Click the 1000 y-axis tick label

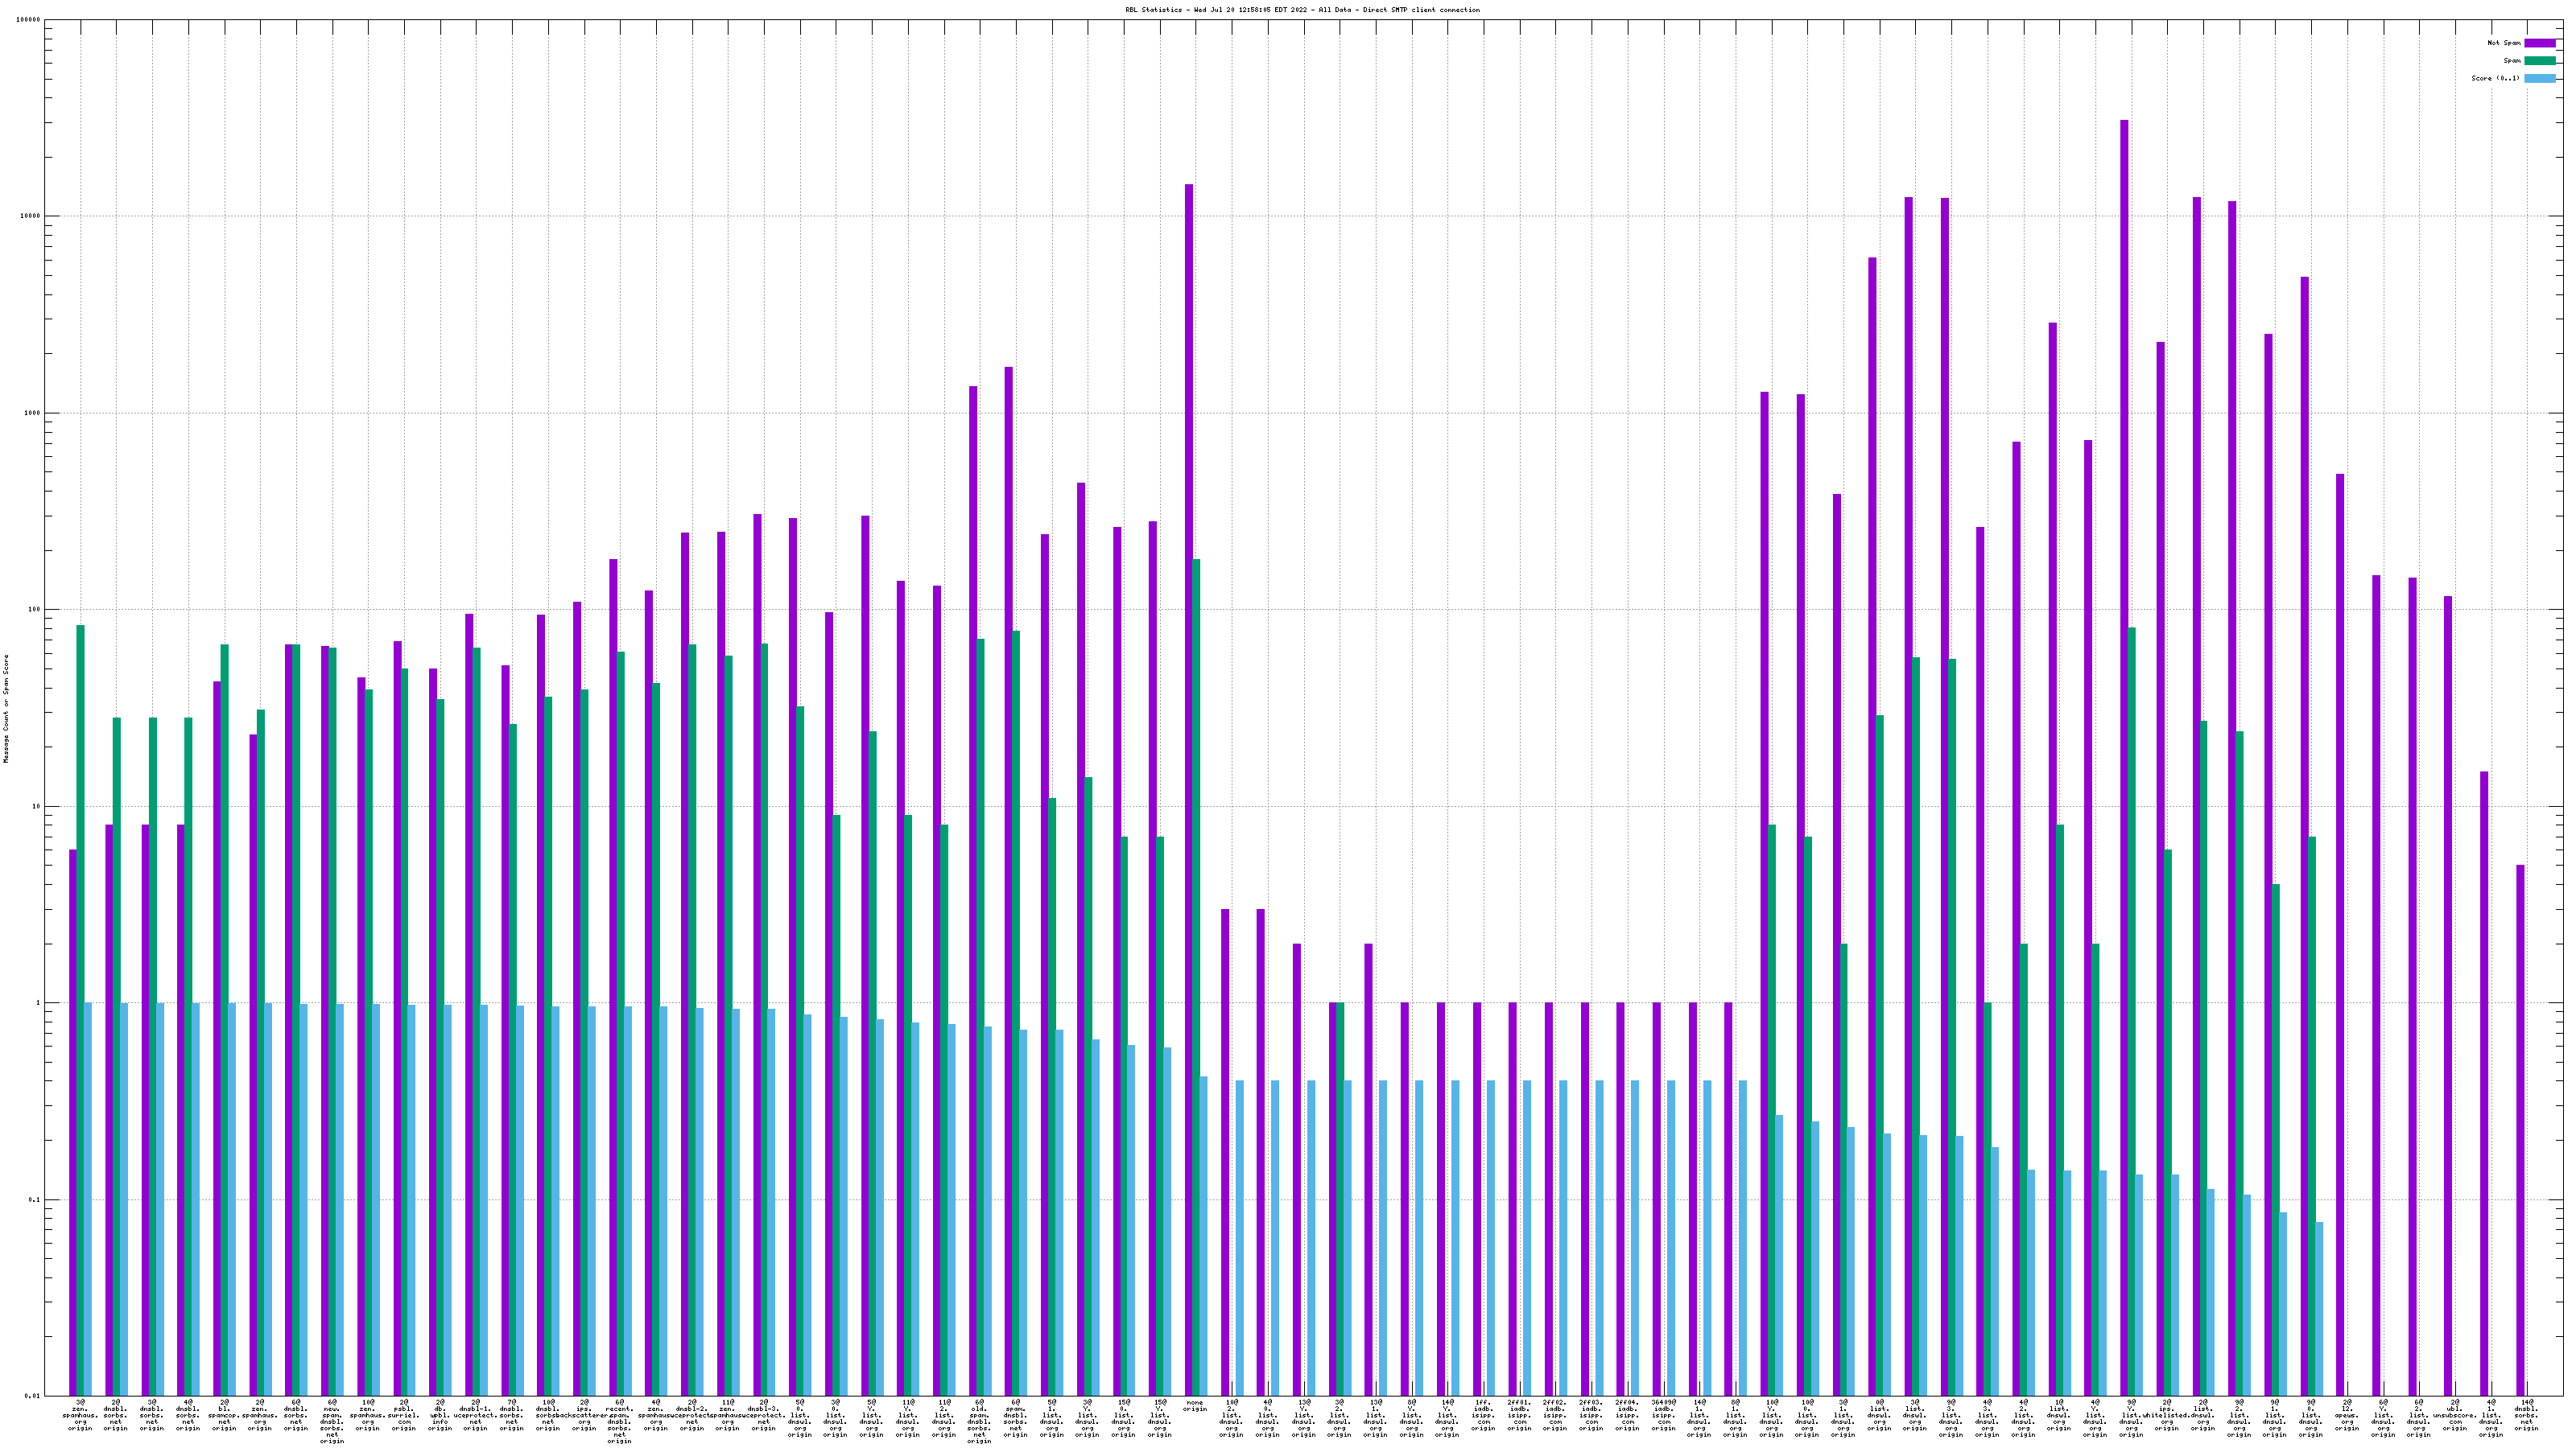(33, 413)
